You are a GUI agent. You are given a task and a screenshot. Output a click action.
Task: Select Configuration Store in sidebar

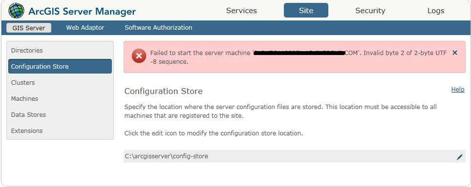[x=60, y=66]
